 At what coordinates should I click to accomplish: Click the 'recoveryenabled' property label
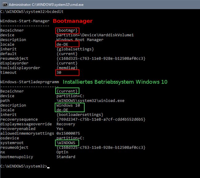point(18,129)
